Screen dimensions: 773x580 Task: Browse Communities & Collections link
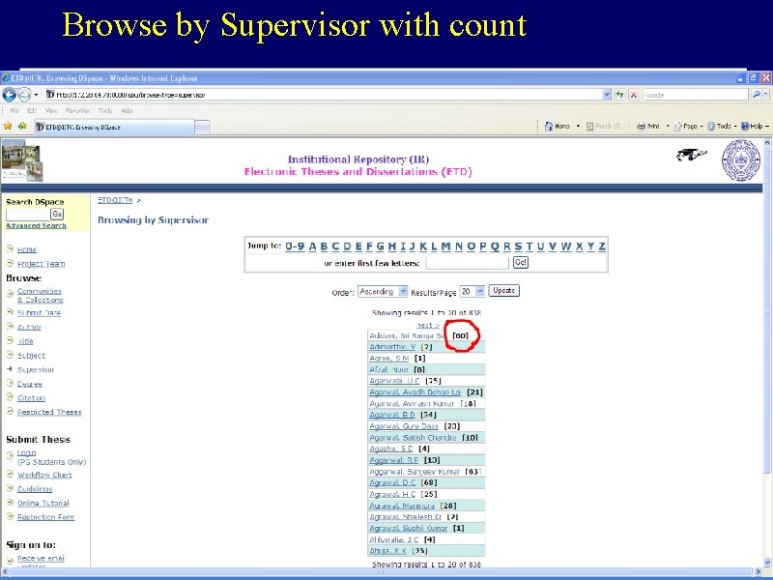(40, 296)
